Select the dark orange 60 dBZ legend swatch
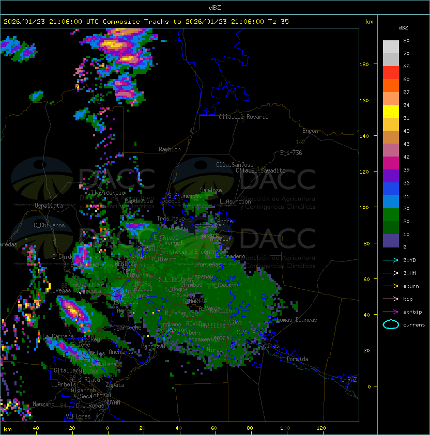 391,86
